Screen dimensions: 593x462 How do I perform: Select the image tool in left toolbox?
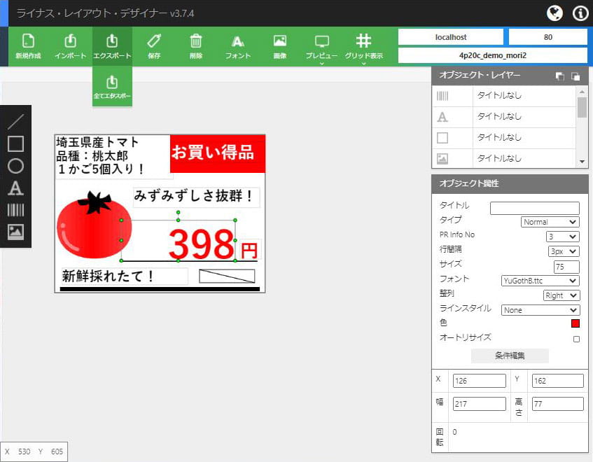click(x=15, y=232)
